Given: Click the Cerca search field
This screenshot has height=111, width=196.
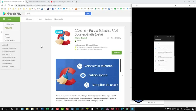Looking at the screenshot, I should pyautogui.click(x=55, y=14).
